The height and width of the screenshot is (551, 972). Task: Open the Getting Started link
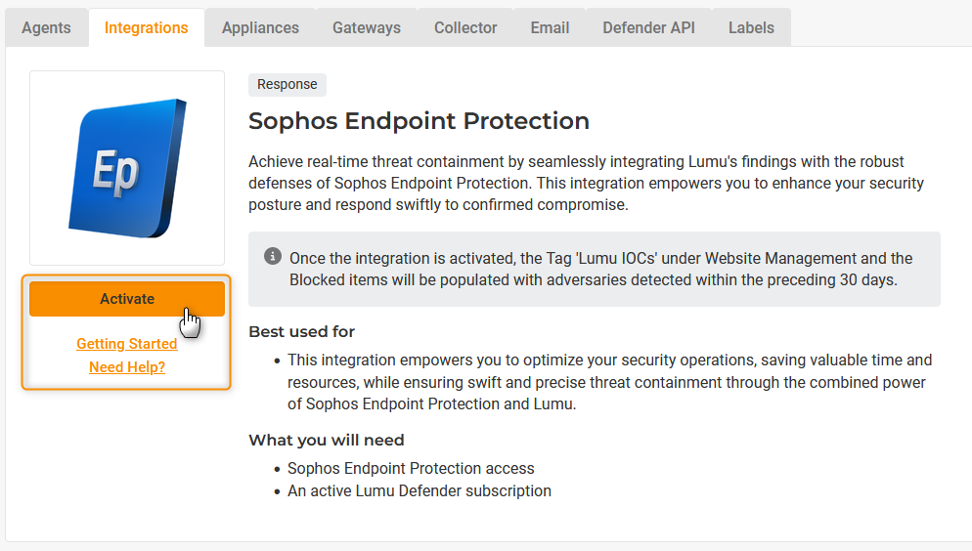127,344
